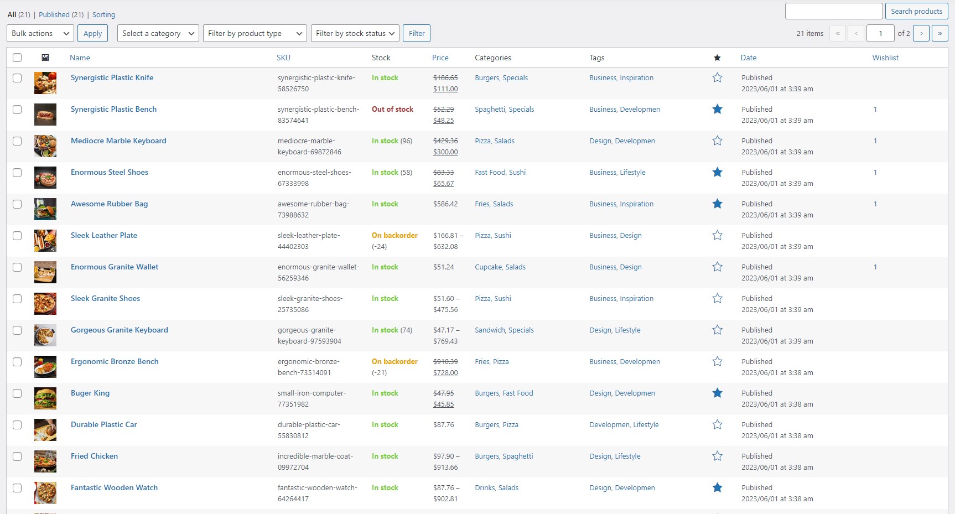The image size is (955, 514).
Task: Unfeature the Synergistic Plastic Bench star
Action: (x=717, y=110)
